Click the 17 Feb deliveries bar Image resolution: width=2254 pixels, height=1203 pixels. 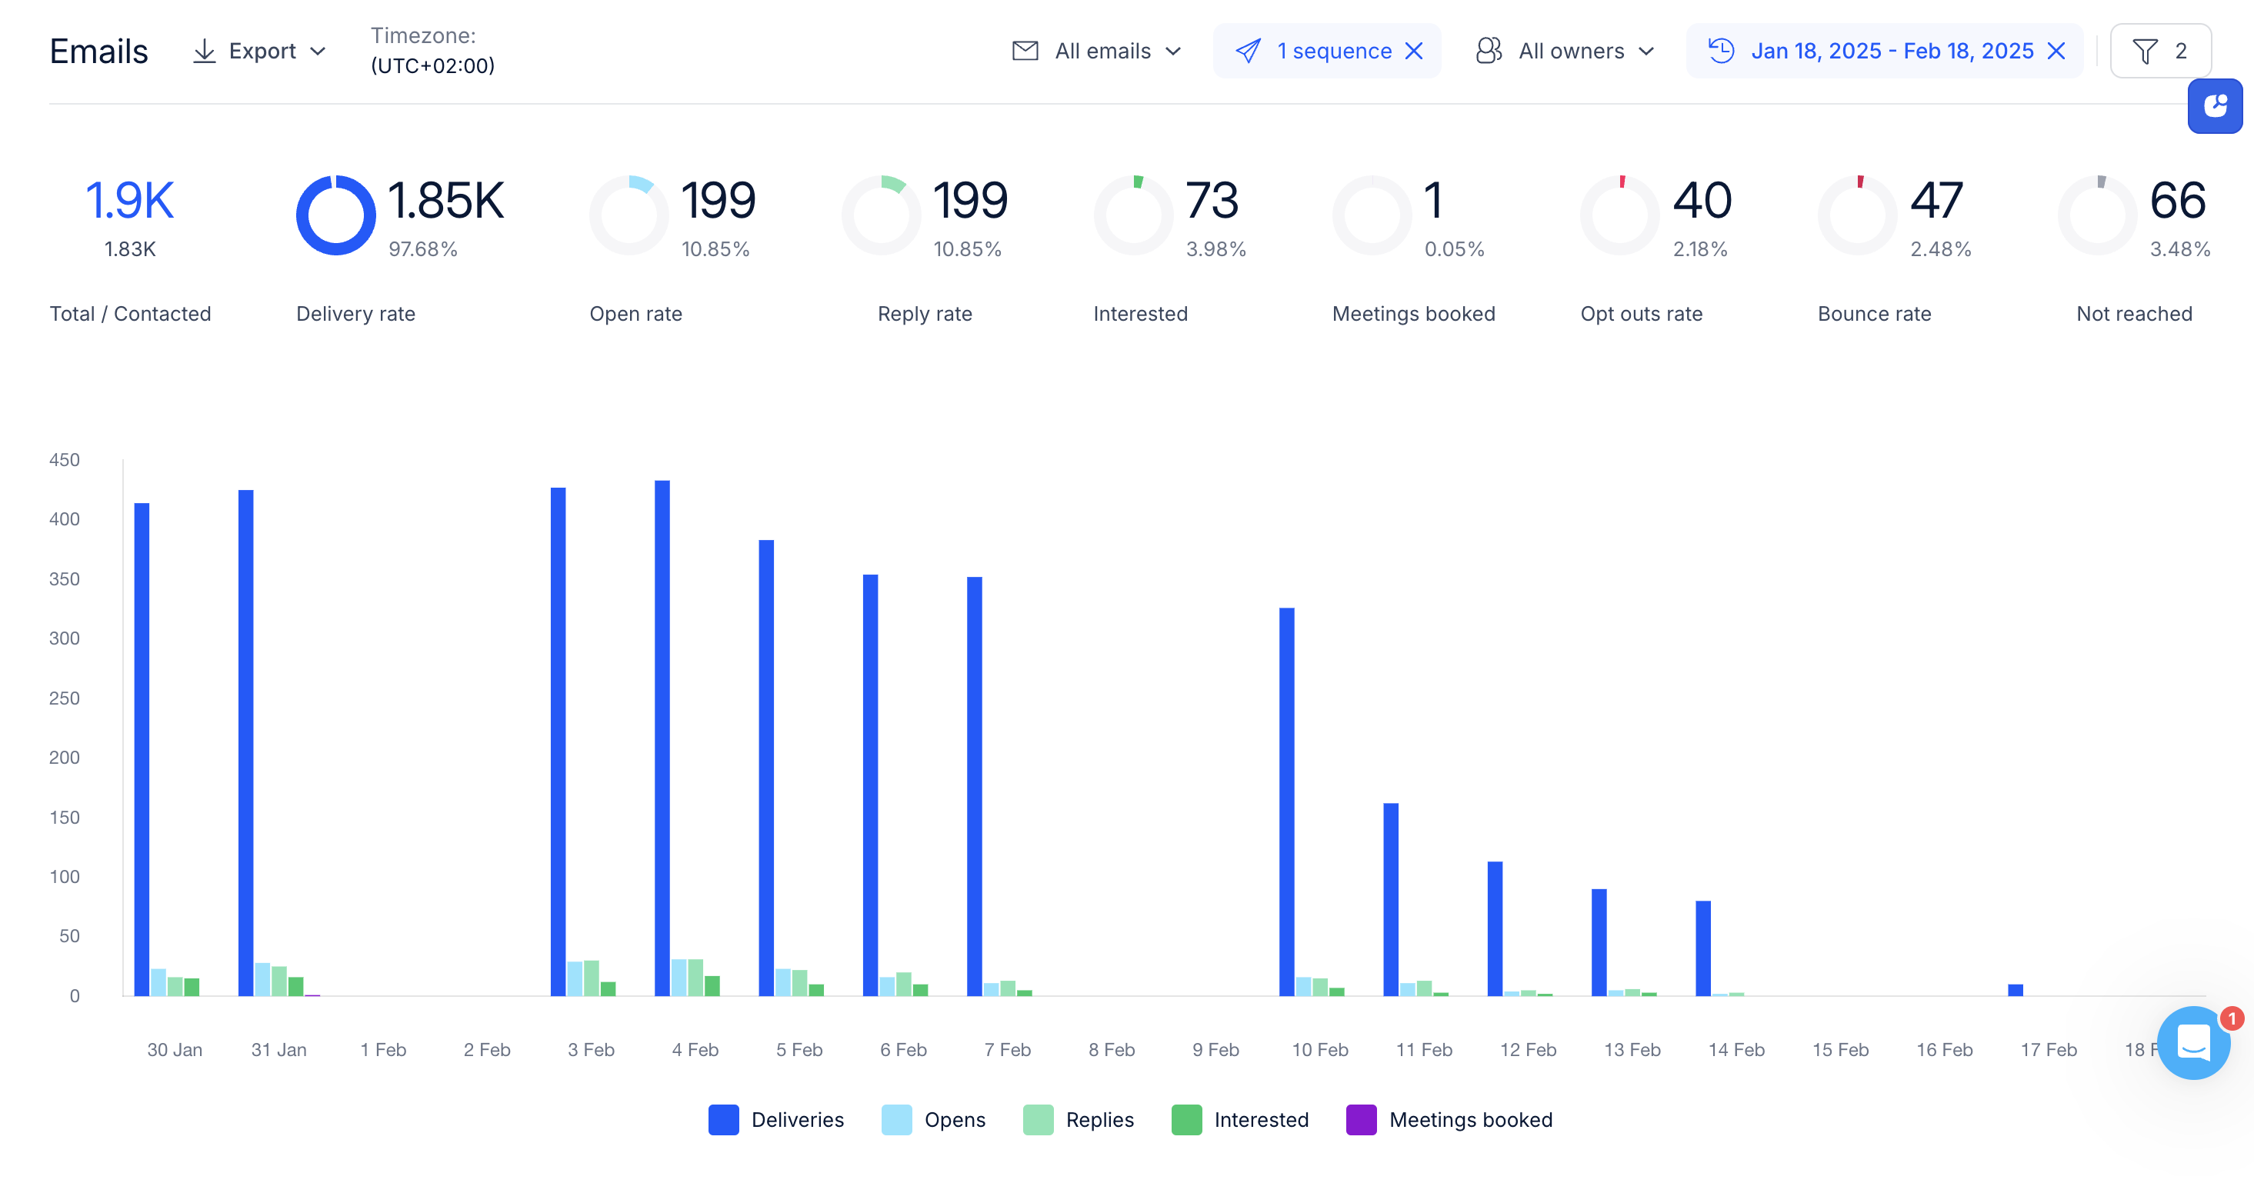click(x=2016, y=991)
